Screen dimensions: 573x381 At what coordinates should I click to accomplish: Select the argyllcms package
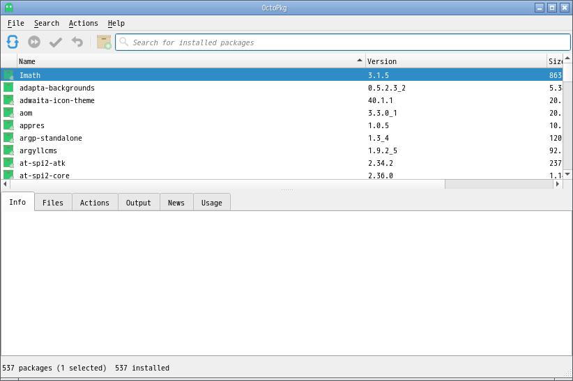(282, 150)
